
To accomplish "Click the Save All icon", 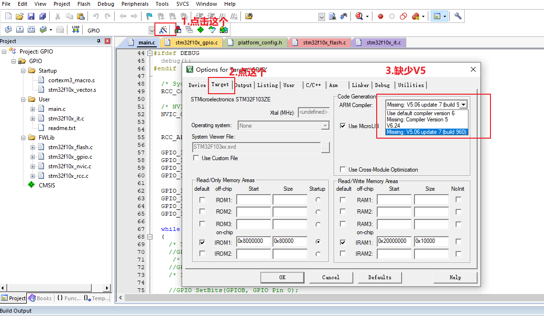I will coord(43,16).
